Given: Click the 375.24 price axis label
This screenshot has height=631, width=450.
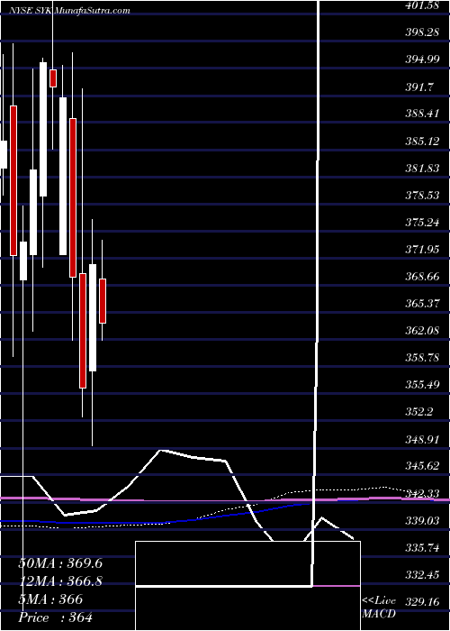Looking at the screenshot, I should pyautogui.click(x=422, y=223).
